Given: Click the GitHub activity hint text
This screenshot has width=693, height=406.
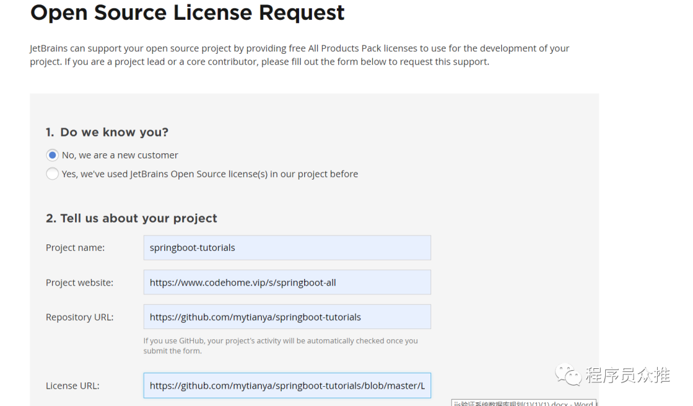Looking at the screenshot, I should pyautogui.click(x=280, y=346).
